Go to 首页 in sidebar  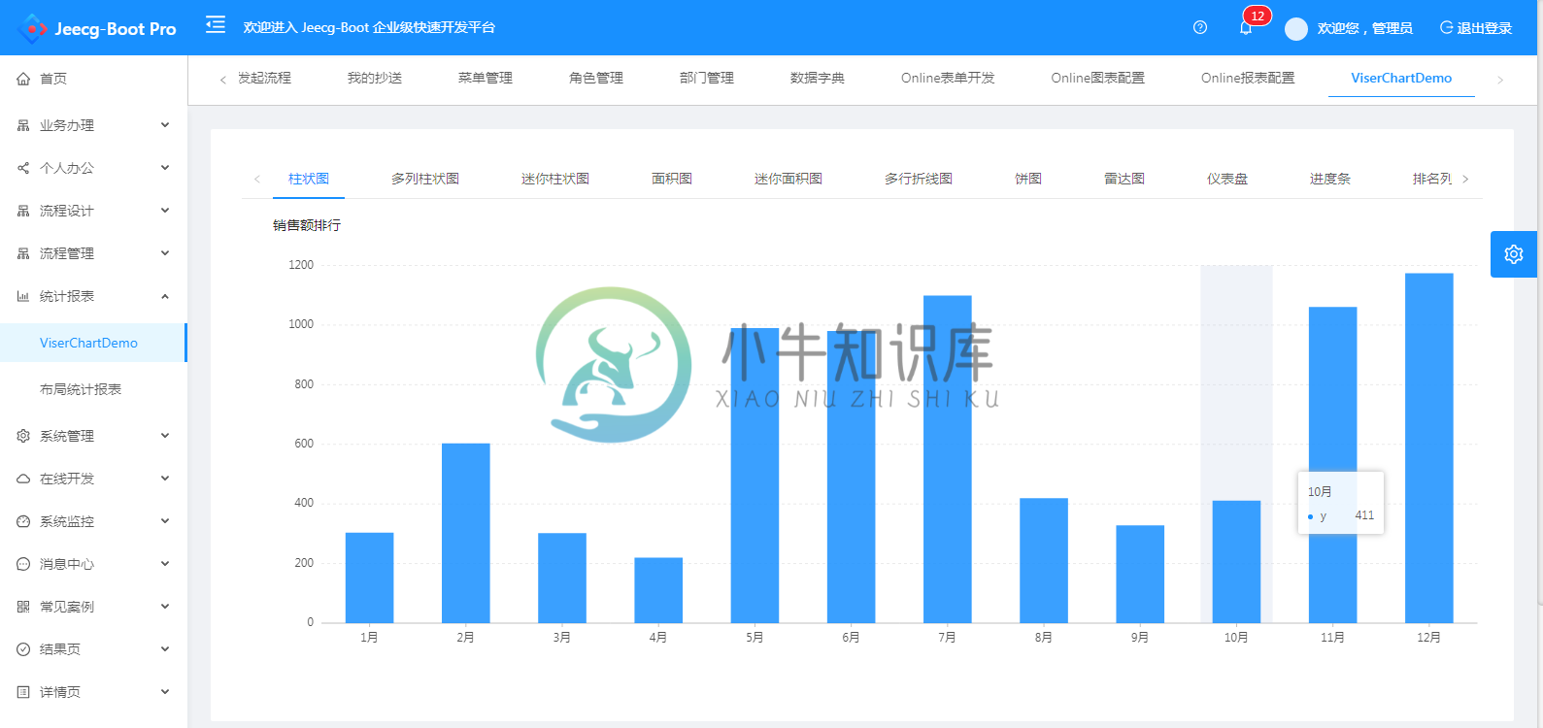pyautogui.click(x=53, y=79)
